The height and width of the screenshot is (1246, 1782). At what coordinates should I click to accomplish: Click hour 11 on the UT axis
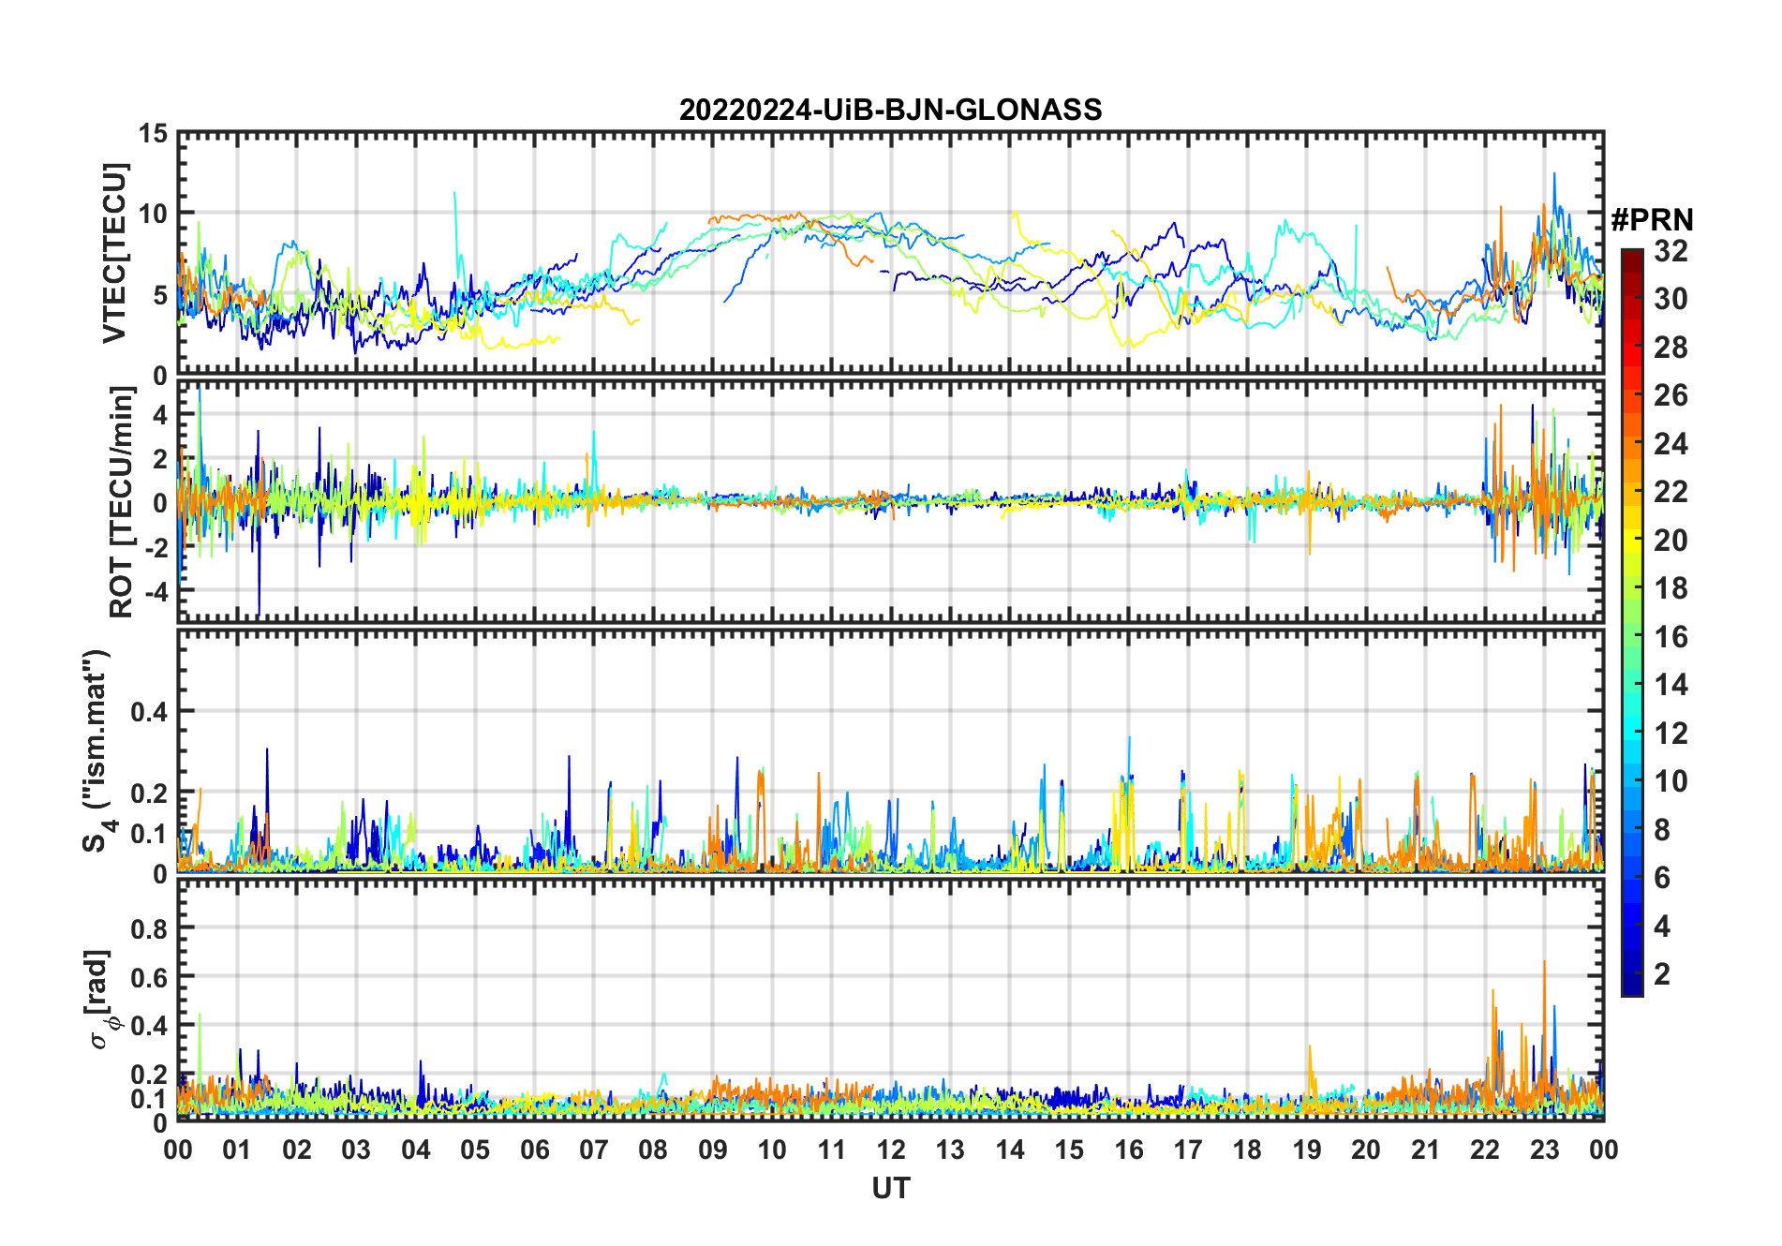pyautogui.click(x=831, y=1150)
